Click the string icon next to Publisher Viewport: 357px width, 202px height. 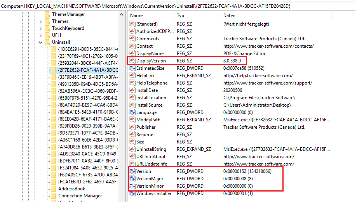tap(132, 127)
